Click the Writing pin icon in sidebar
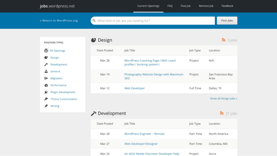 (x=46, y=106)
